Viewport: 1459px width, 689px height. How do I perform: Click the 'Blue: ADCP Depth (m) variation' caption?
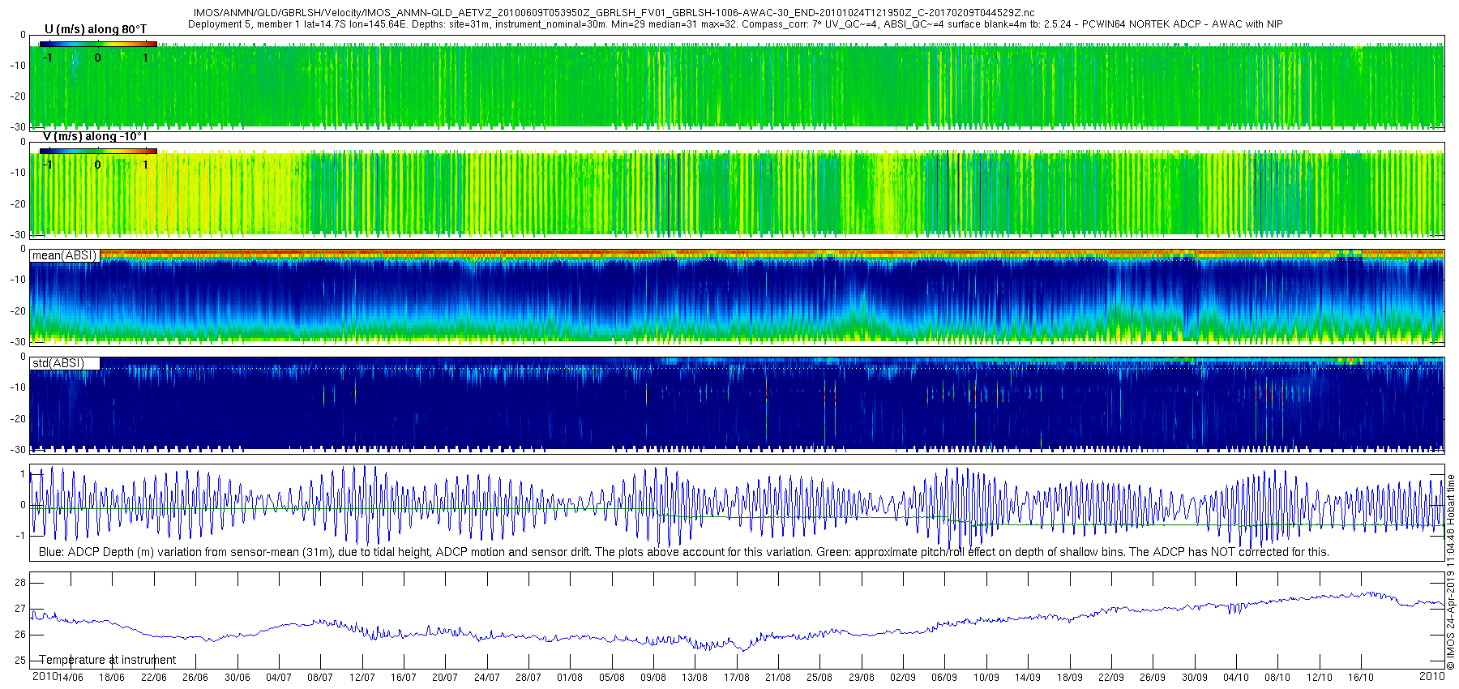click(x=684, y=552)
